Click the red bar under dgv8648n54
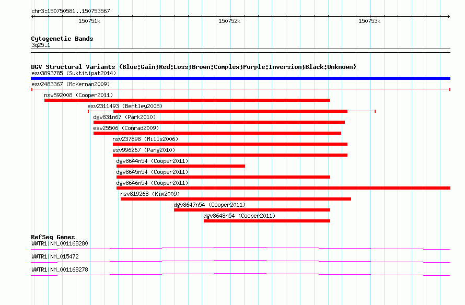 click(267, 221)
